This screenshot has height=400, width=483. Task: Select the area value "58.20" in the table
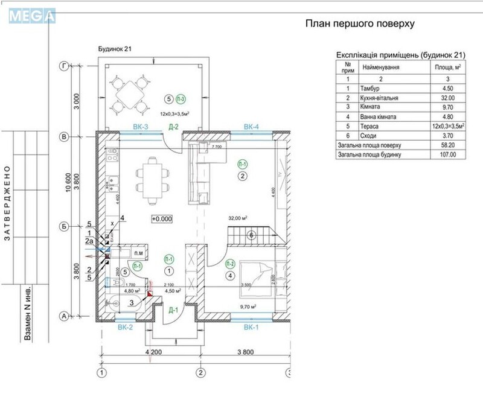pyautogui.click(x=447, y=145)
